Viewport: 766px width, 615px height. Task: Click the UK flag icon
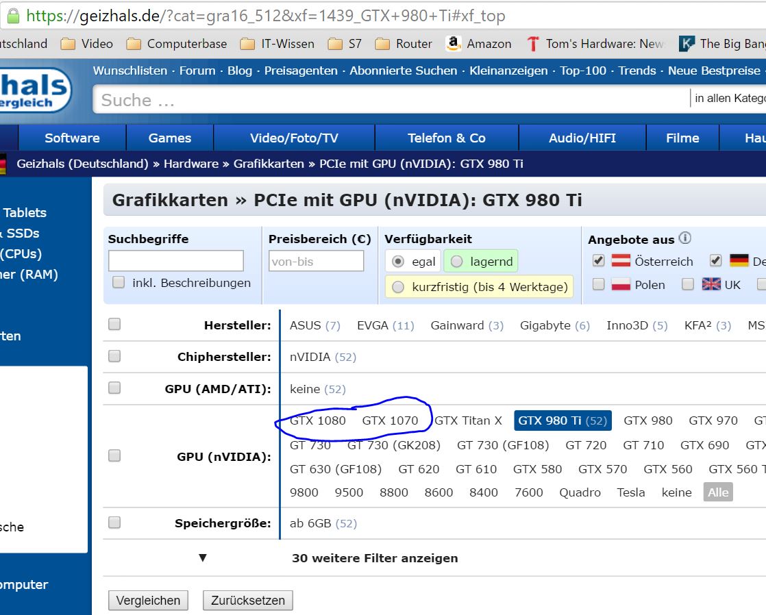point(711,284)
